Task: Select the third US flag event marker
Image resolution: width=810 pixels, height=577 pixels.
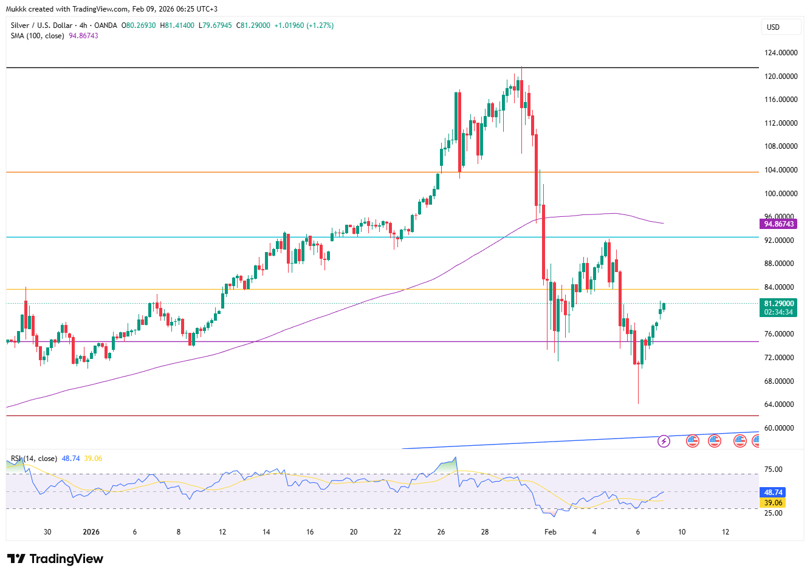Action: click(x=740, y=441)
